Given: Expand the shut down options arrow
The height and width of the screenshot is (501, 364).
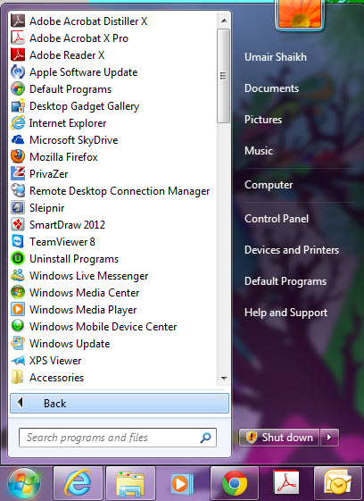Looking at the screenshot, I should [x=329, y=437].
